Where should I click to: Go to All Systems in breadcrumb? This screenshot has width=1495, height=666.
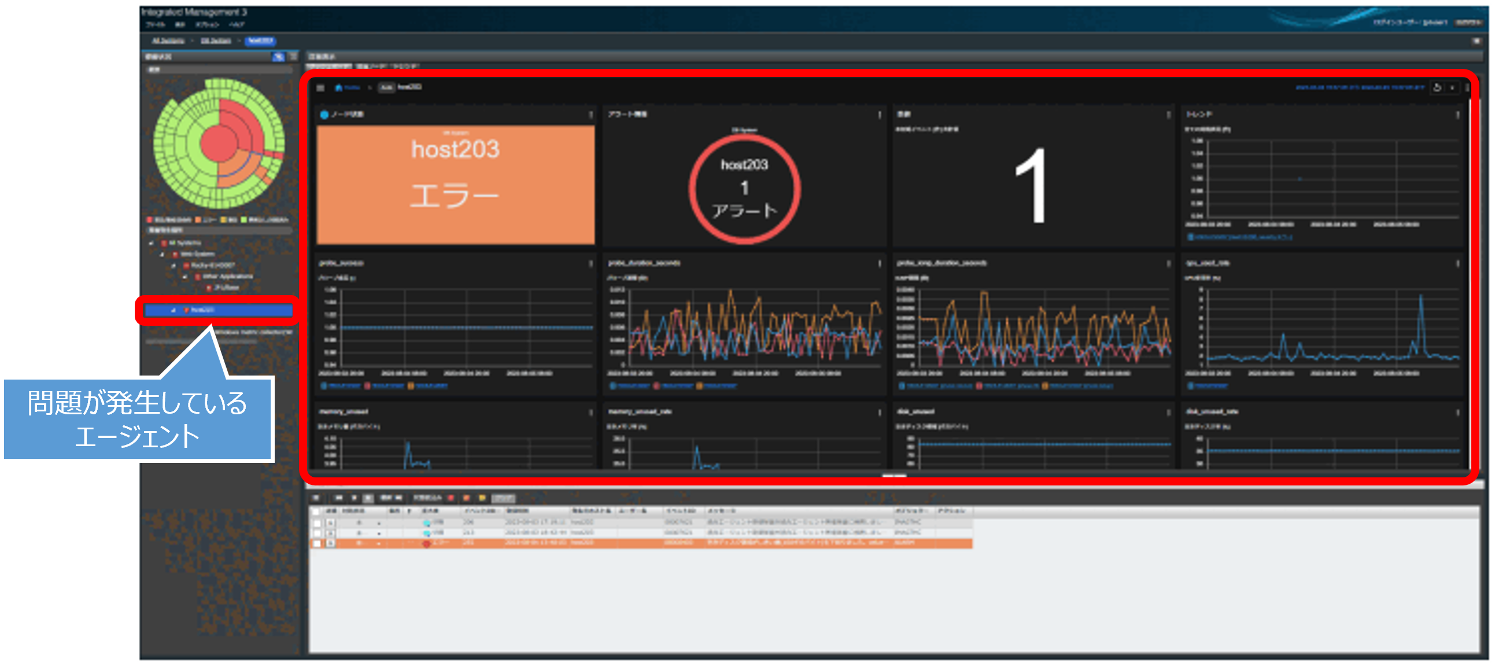168,41
